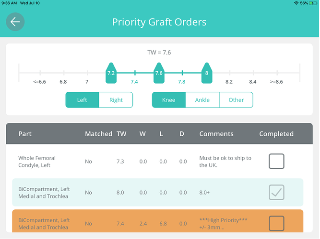Image resolution: width=320 pixels, height=239 pixels.
Task: Choose the Other joint option
Action: click(x=236, y=100)
